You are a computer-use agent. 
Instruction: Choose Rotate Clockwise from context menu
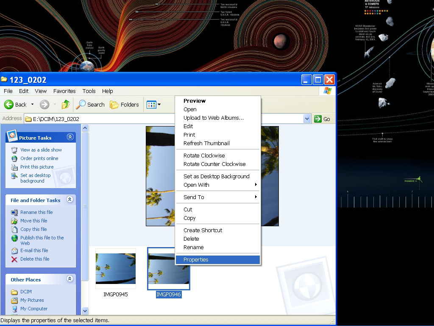click(204, 156)
